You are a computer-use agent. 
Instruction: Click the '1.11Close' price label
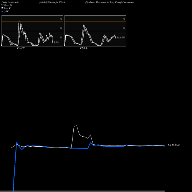click(174, 145)
